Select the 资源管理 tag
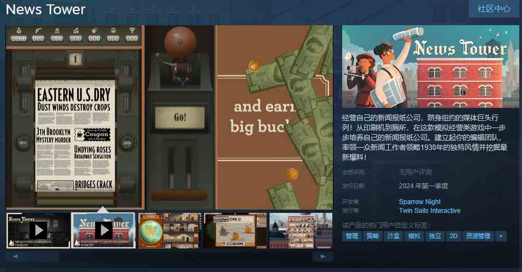The height and width of the screenshot is (272, 522). coord(478,236)
